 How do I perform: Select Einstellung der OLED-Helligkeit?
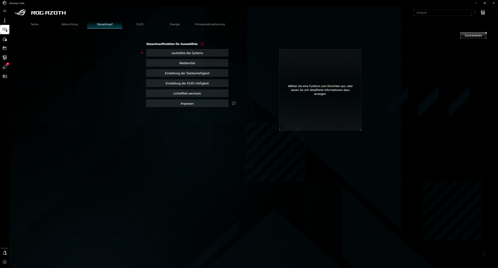pos(187,83)
